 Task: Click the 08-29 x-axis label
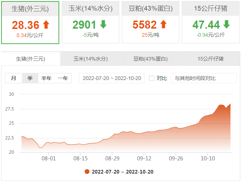(x=112, y=159)
